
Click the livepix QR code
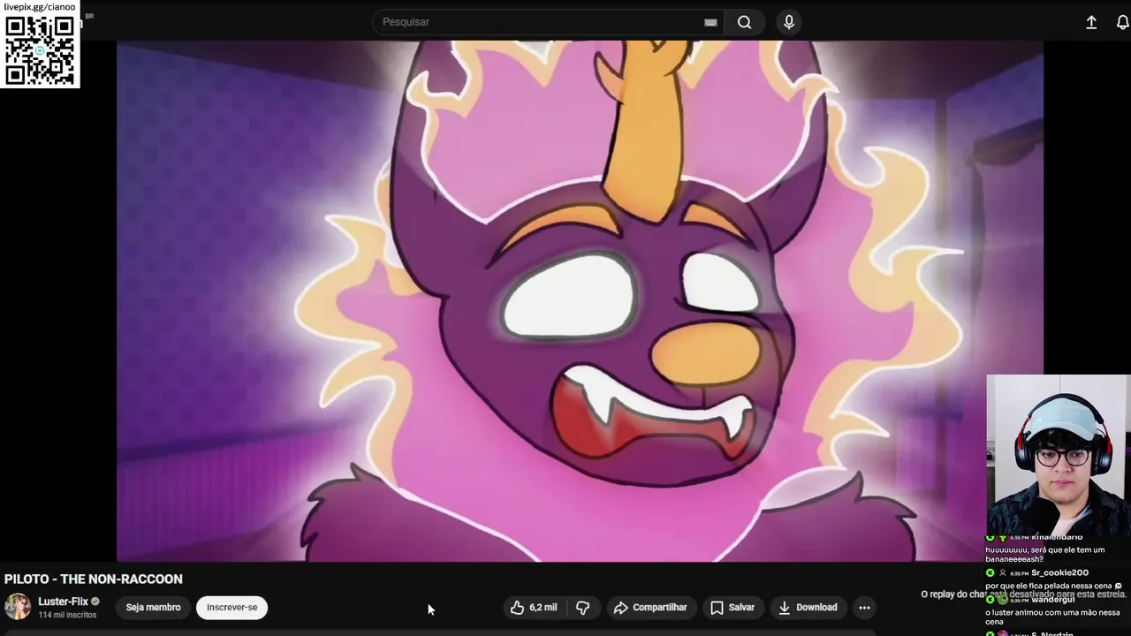(x=40, y=50)
